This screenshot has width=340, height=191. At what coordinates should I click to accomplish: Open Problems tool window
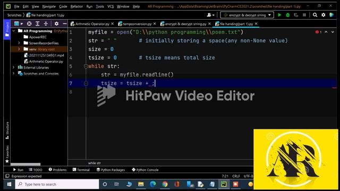click(58, 170)
